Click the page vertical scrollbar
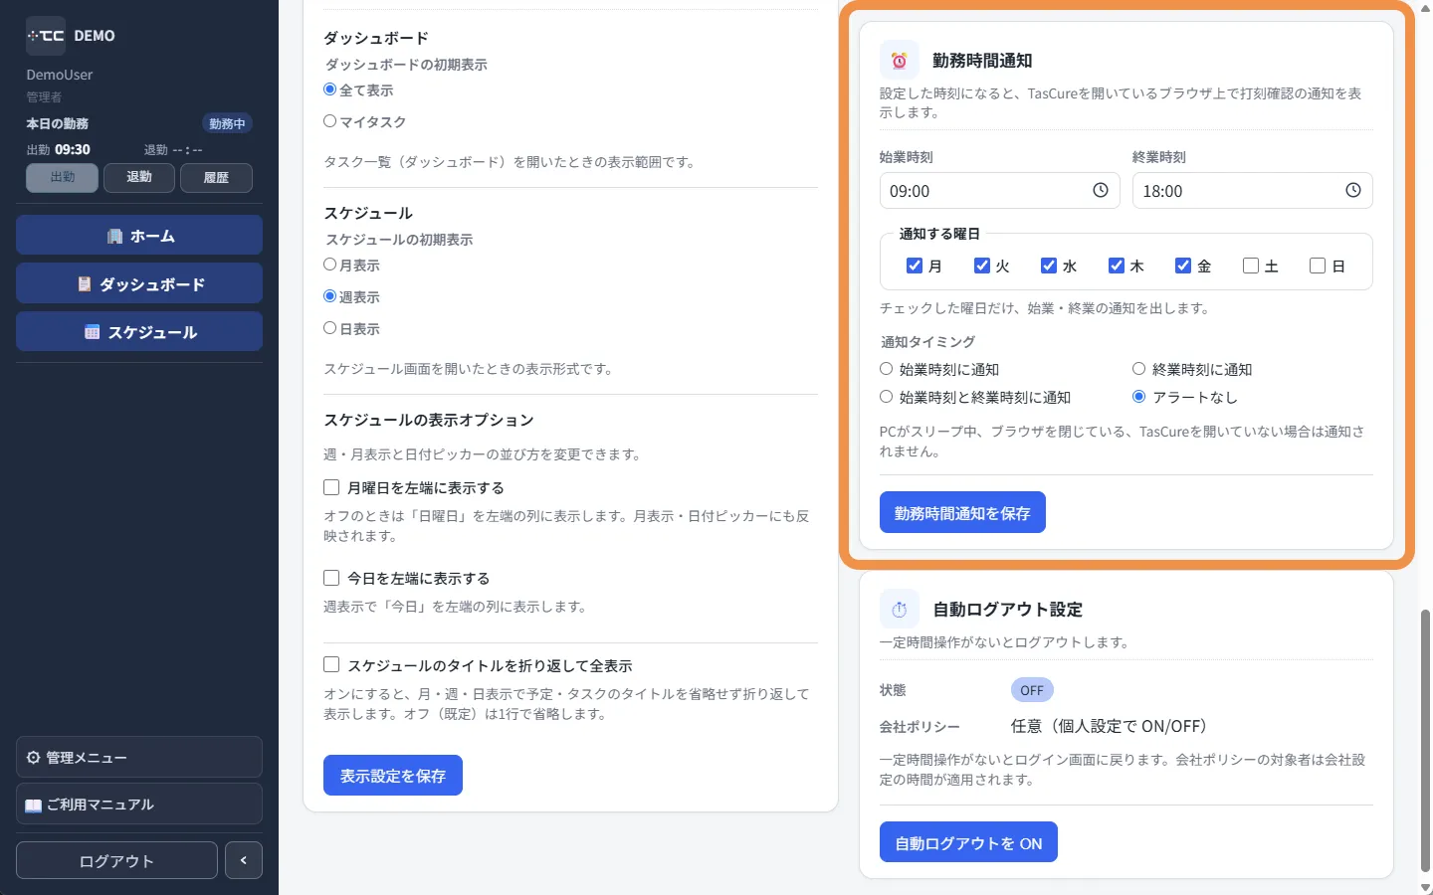This screenshot has width=1433, height=895. point(1425,741)
